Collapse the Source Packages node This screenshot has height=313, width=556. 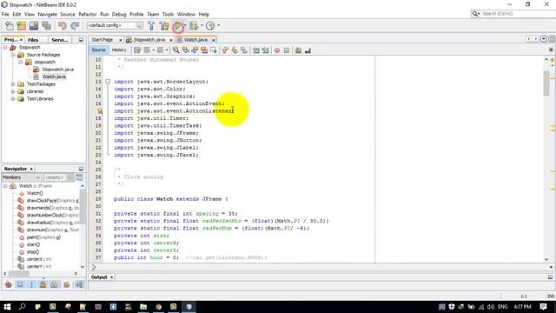click(13, 55)
